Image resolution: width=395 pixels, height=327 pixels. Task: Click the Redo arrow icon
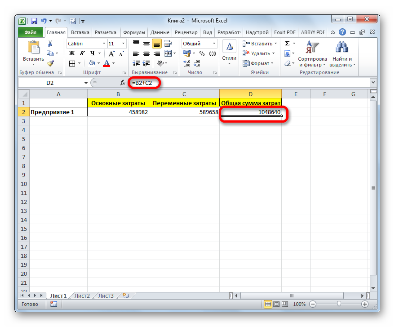(x=58, y=21)
